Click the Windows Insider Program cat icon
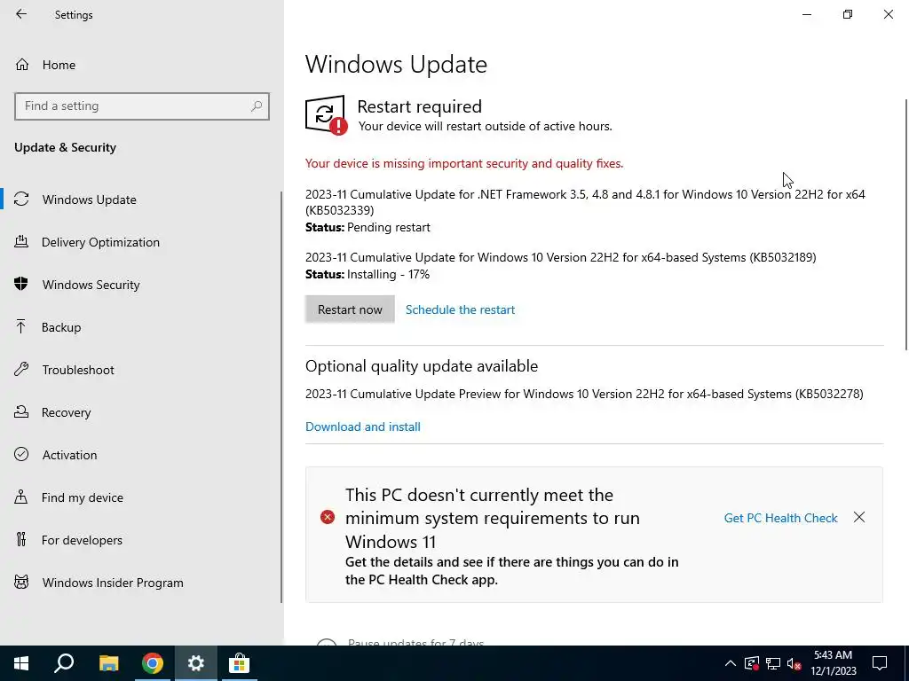This screenshot has width=909, height=681. click(x=21, y=582)
